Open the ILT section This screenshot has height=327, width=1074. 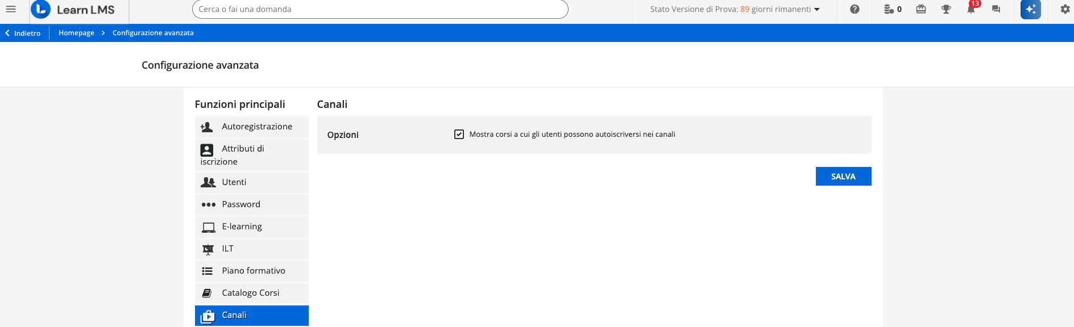[252, 249]
